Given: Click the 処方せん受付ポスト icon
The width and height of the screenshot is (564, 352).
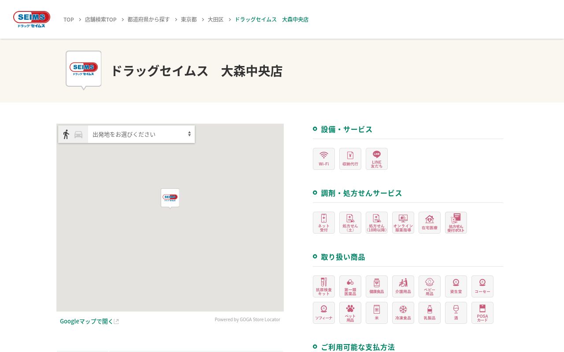Looking at the screenshot, I should pos(456,223).
